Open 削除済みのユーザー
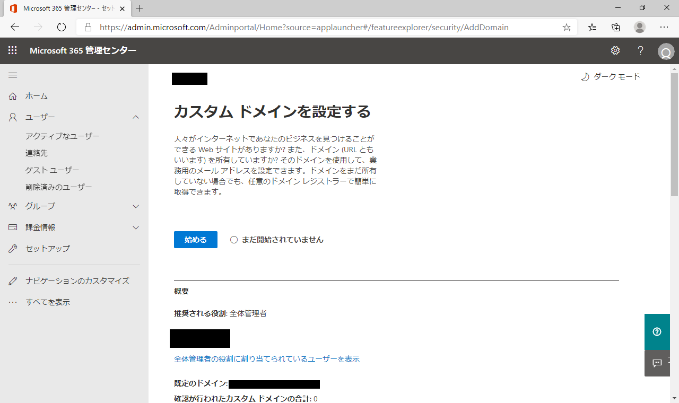Screen dimensions: 679x403 tap(59, 187)
